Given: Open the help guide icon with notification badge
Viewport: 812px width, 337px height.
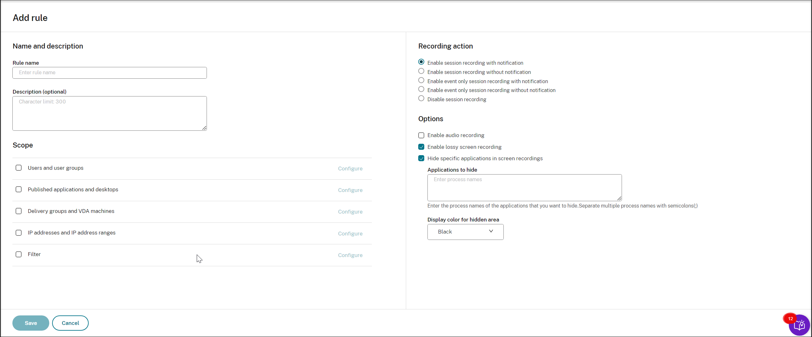Looking at the screenshot, I should (799, 325).
